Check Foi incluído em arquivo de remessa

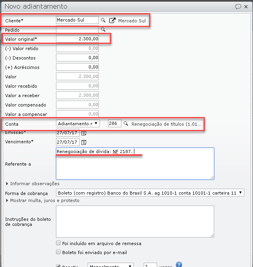(x=58, y=243)
